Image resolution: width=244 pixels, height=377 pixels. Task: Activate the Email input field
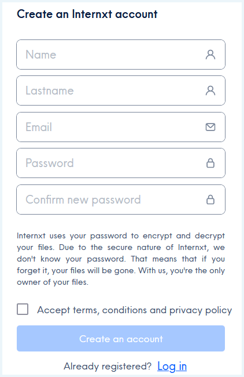click(121, 127)
